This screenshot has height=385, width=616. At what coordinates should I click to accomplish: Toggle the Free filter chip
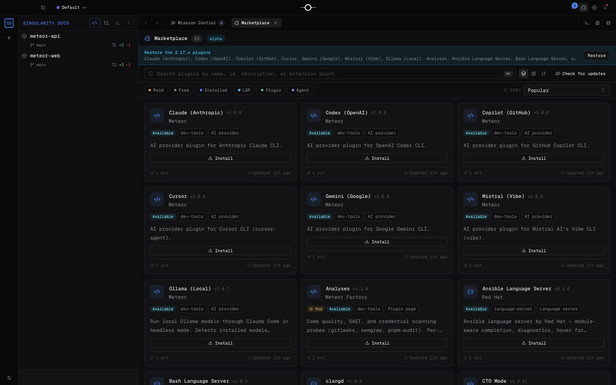pyautogui.click(x=181, y=90)
